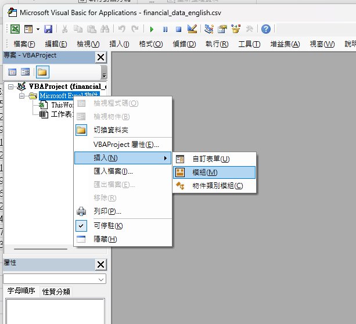Viewport: 356px width, 324px height.
Task: Toggle Folders button in project panel
Action: 42,72
